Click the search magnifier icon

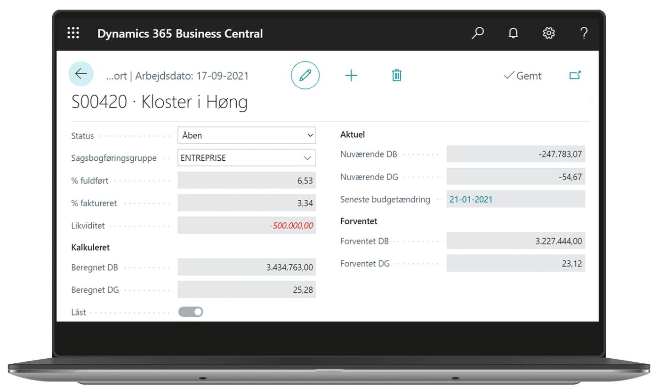tap(478, 33)
